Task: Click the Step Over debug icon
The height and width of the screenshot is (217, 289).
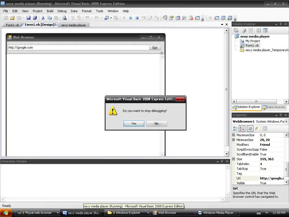Action: click(x=150, y=18)
